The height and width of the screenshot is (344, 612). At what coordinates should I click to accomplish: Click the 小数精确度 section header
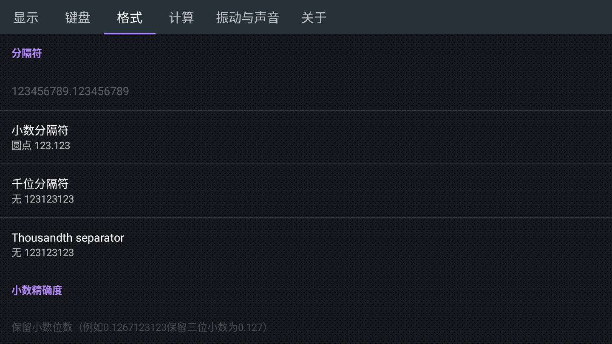tap(37, 290)
